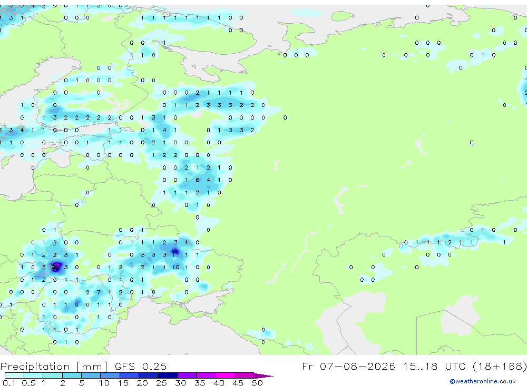This screenshot has height=386, width=527.
Task: Click the 2–5 mm legend swatch
Action: (x=72, y=375)
